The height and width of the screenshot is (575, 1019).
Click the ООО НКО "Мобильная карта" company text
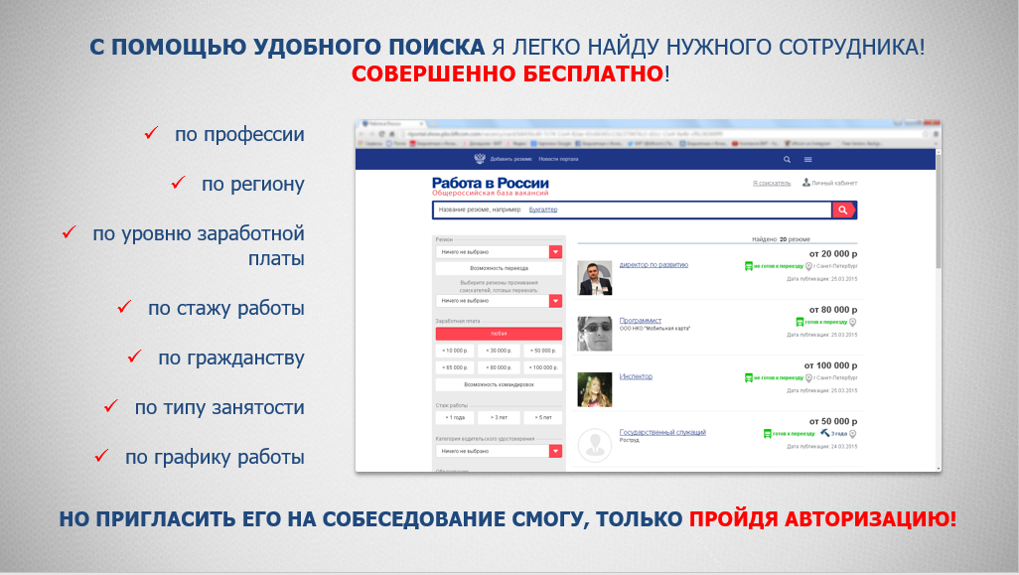click(x=655, y=329)
